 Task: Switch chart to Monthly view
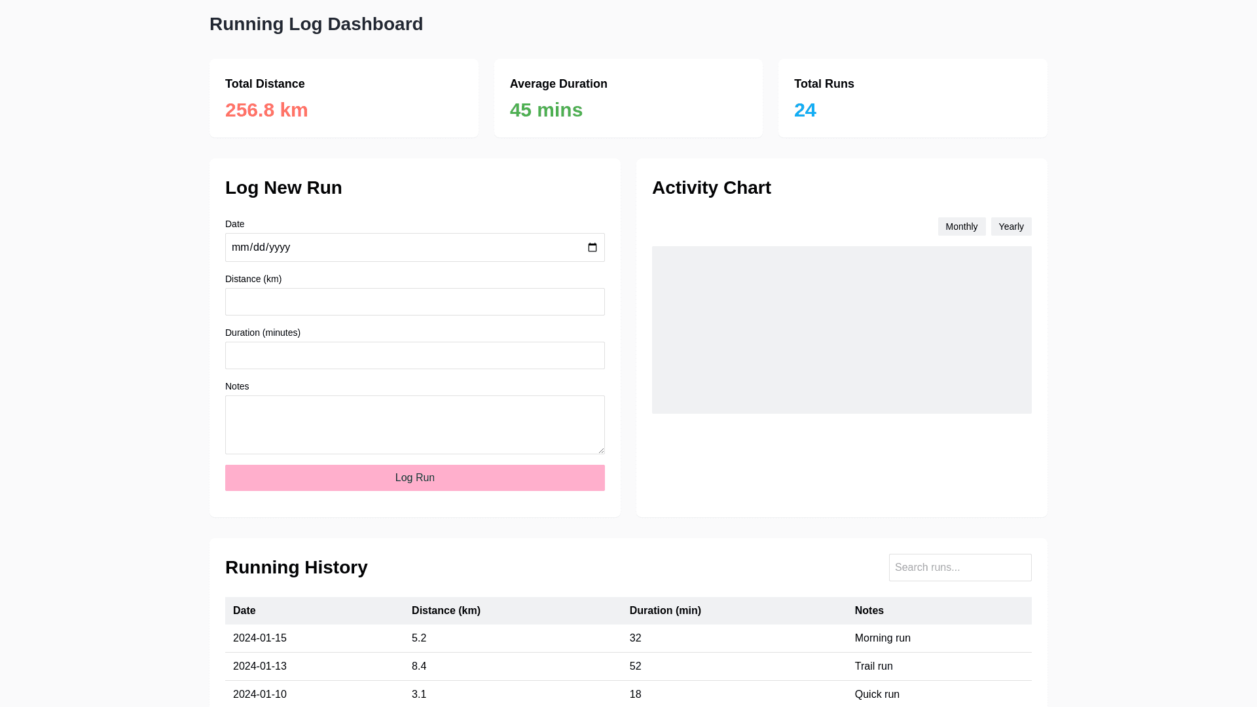(961, 227)
